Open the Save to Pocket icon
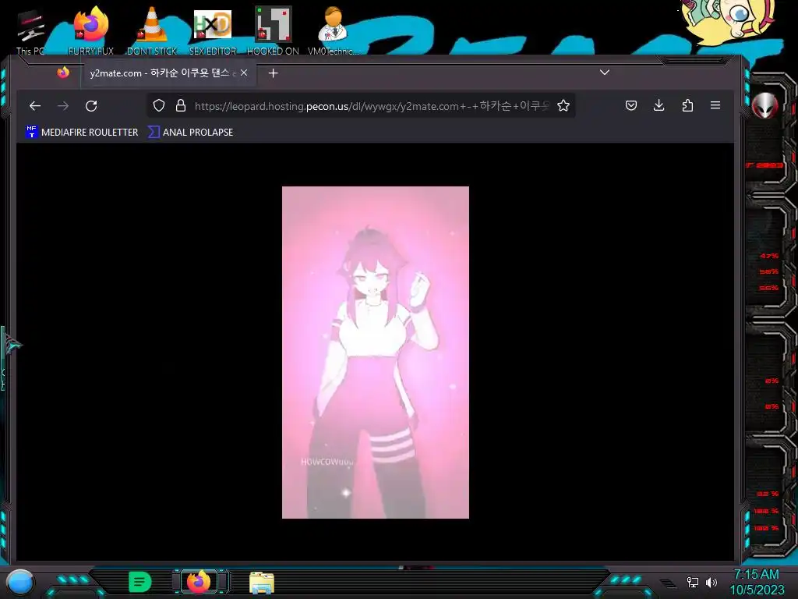This screenshot has height=599, width=798. click(631, 105)
